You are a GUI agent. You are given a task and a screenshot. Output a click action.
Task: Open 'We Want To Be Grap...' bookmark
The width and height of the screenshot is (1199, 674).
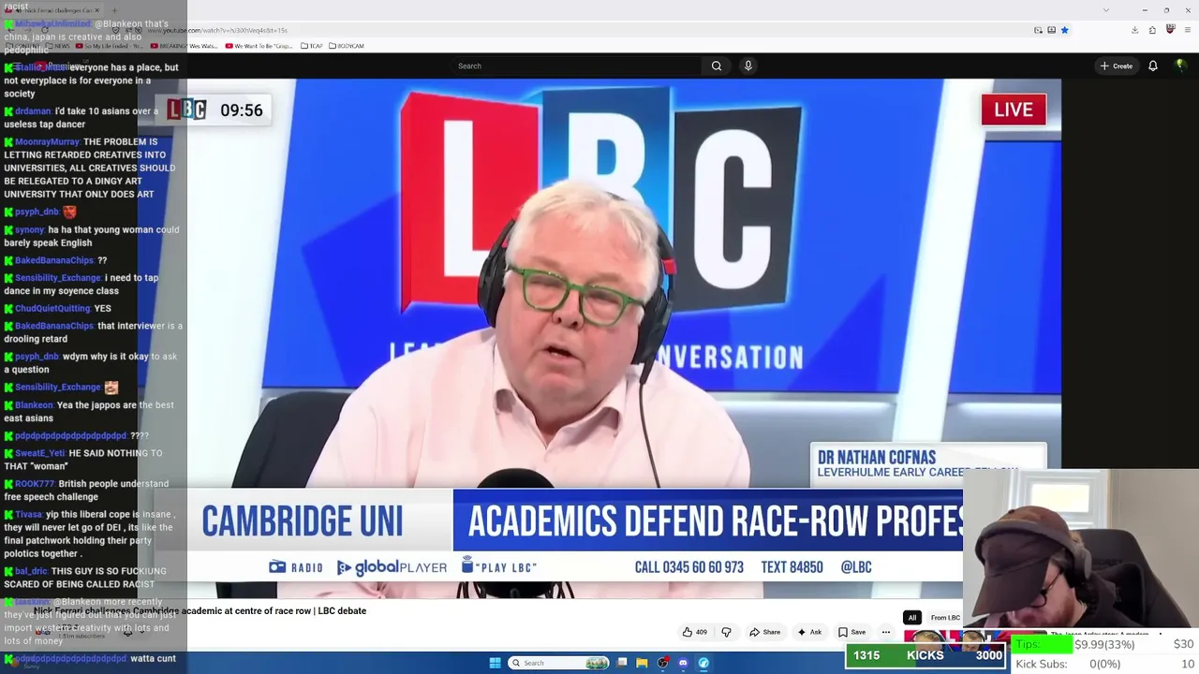coord(259,46)
